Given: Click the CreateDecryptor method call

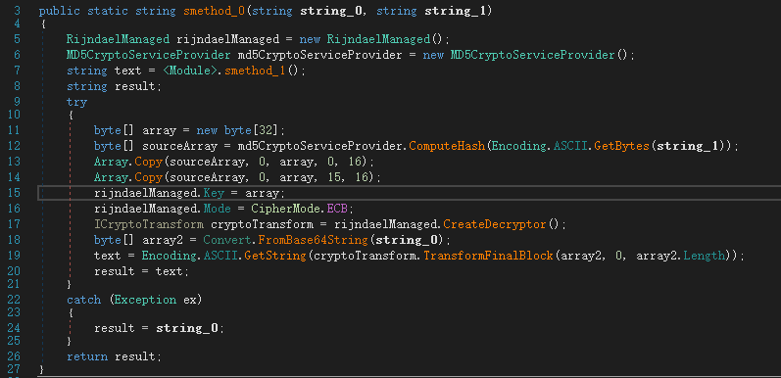Looking at the screenshot, I should click(x=495, y=224).
